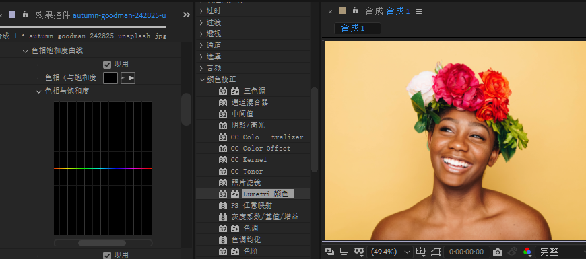Open the 49.4% magnification dropdown
This screenshot has width=586, height=259.
coord(389,252)
